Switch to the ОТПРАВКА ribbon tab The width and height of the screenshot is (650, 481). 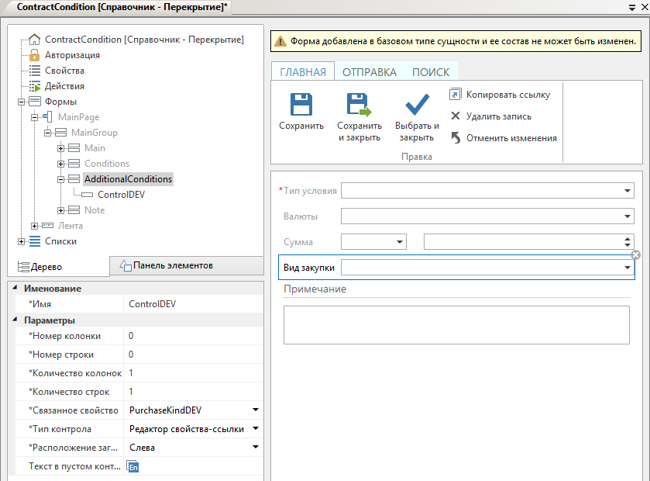pos(369,72)
